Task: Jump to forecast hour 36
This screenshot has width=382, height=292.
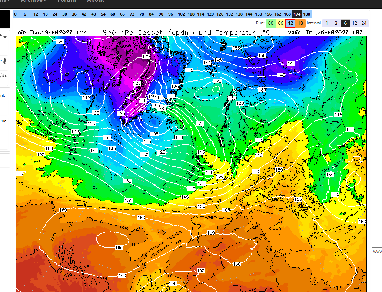Action: pyautogui.click(x=74, y=14)
